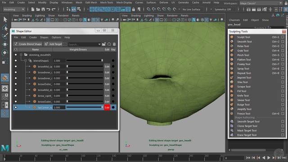Select the Smooth Target Tool

[248, 121]
